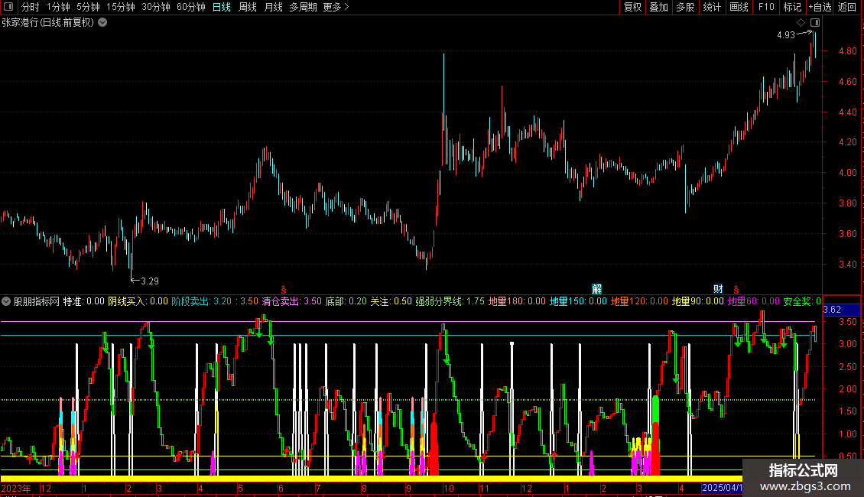Open the 画线 drawing tools
The width and height of the screenshot is (864, 497).
(x=739, y=7)
